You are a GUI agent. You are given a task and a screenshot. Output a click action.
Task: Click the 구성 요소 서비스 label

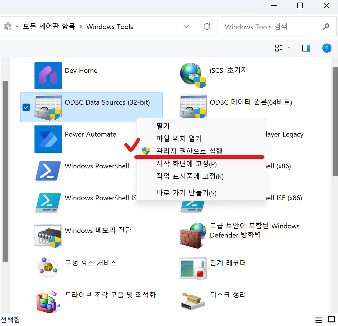91,263
